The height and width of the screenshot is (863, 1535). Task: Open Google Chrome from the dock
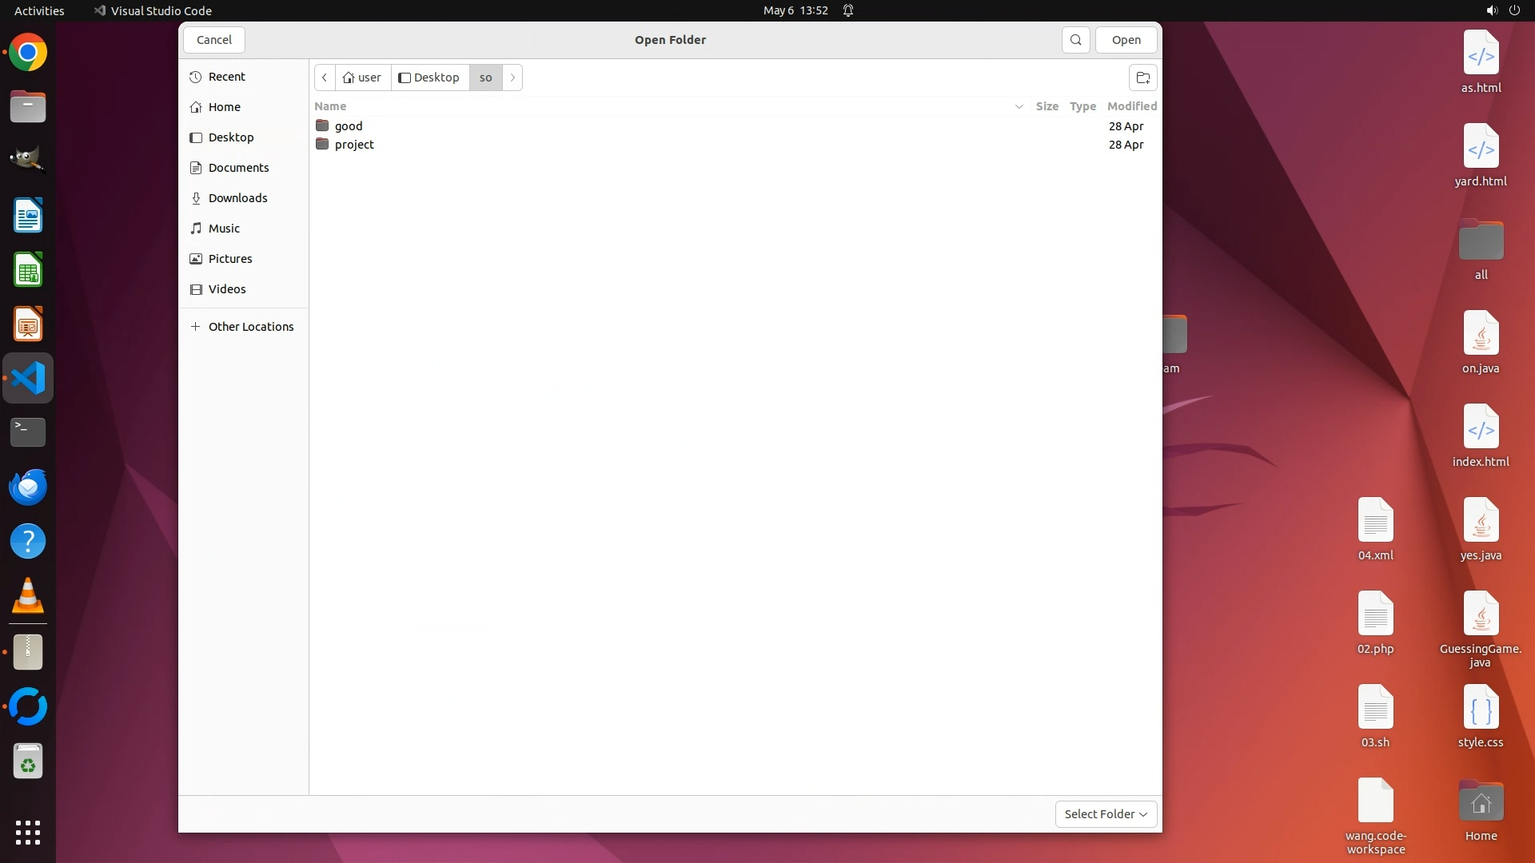click(28, 53)
